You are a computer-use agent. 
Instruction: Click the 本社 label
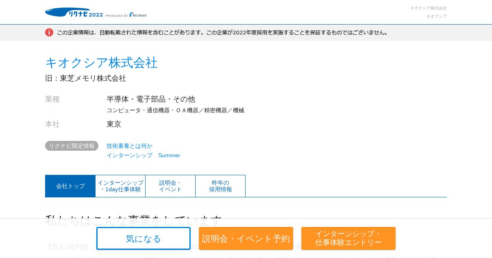pyautogui.click(x=52, y=124)
